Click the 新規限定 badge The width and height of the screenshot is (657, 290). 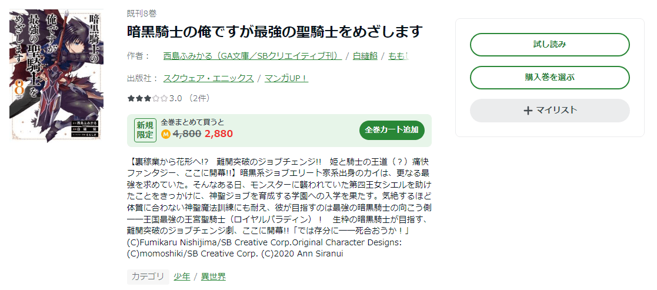(145, 130)
